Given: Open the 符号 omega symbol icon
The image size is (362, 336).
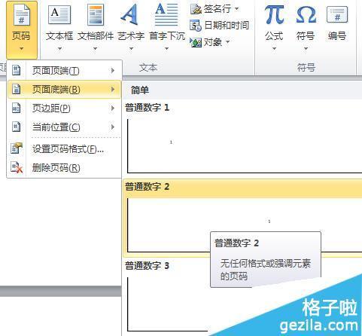Looking at the screenshot, I should (x=306, y=15).
